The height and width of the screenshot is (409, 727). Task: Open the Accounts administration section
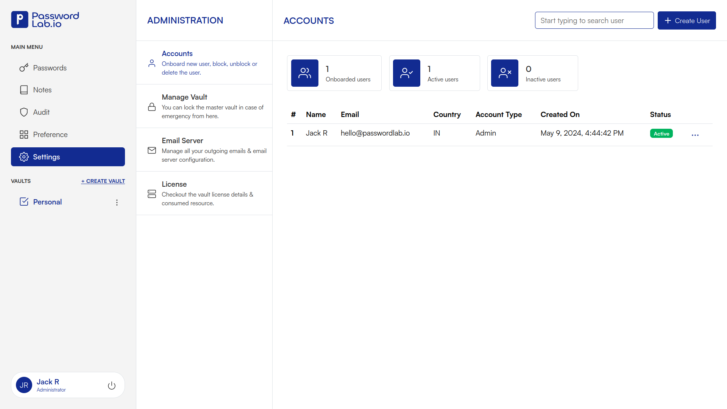click(x=204, y=62)
